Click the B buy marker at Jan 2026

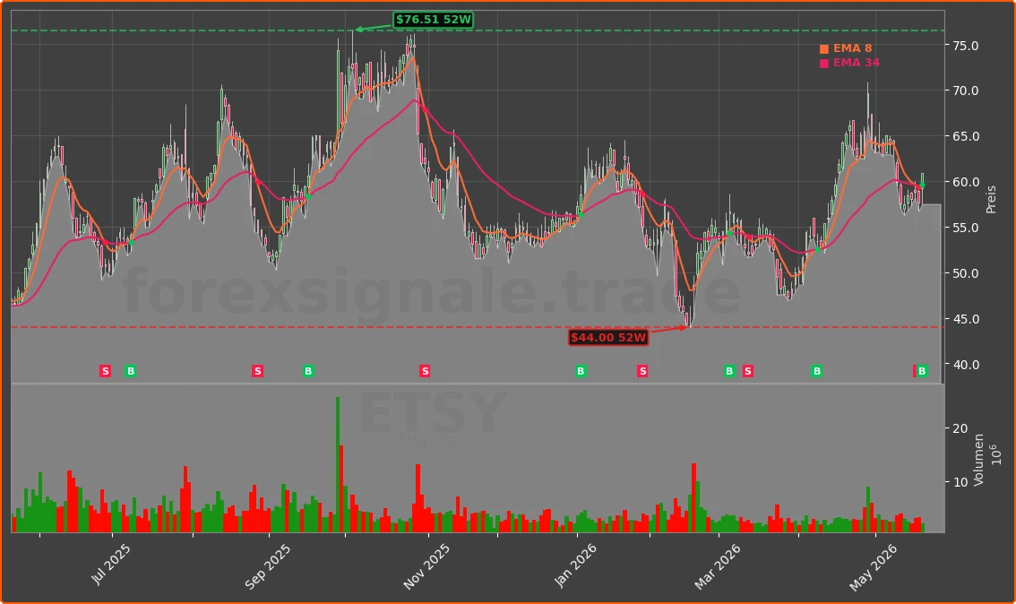point(581,371)
